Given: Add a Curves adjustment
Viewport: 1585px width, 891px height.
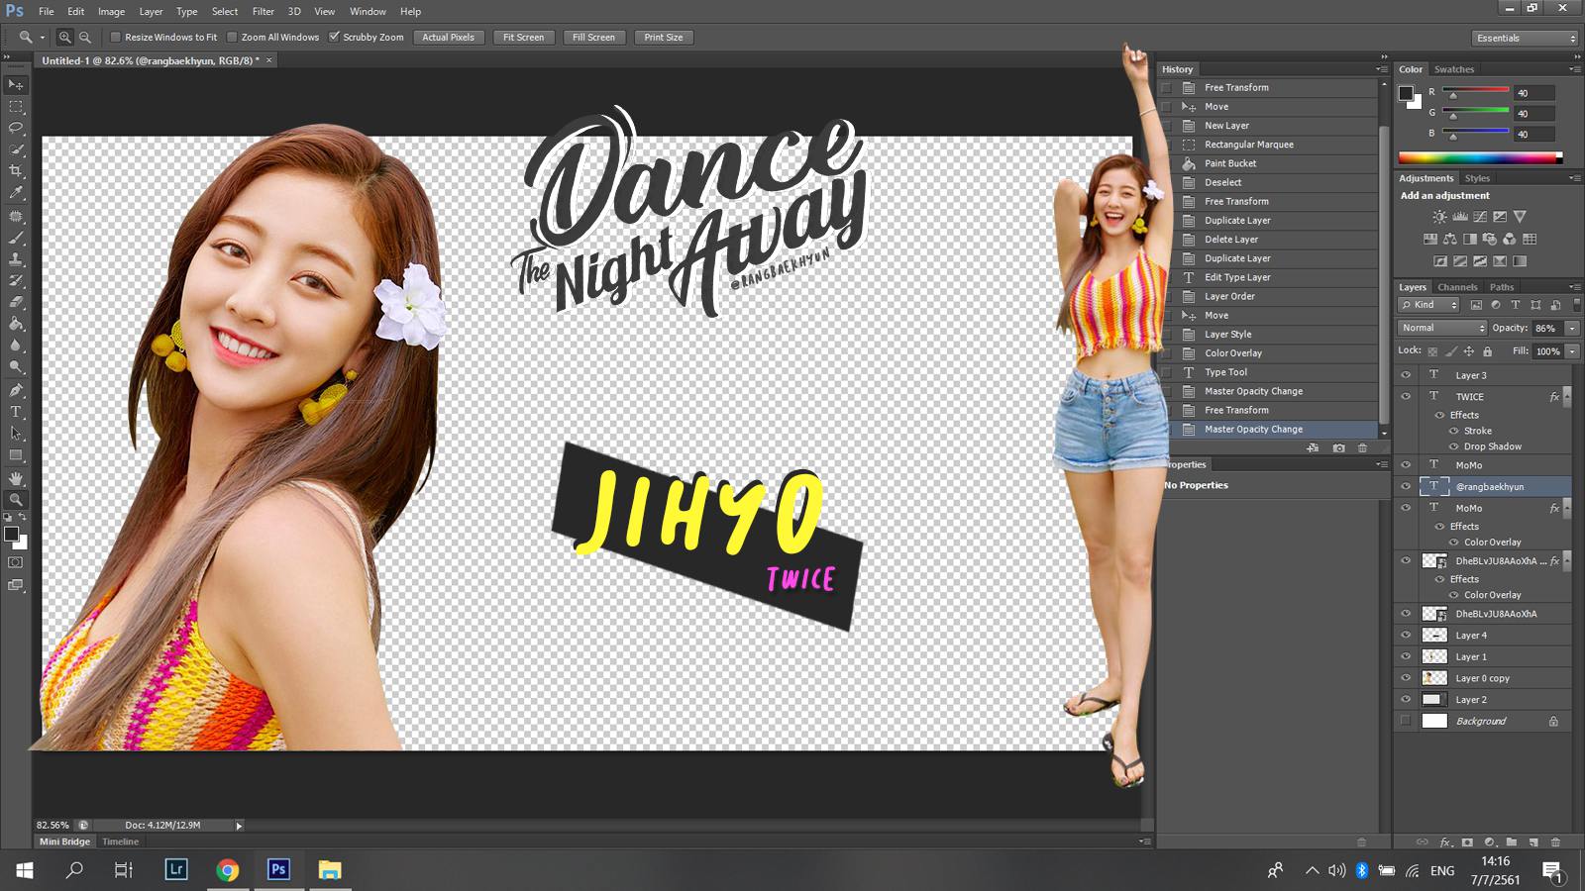Looking at the screenshot, I should (1479, 216).
